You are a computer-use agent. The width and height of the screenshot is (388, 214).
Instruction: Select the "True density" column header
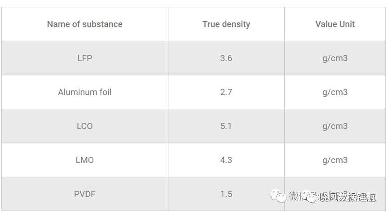(x=226, y=24)
